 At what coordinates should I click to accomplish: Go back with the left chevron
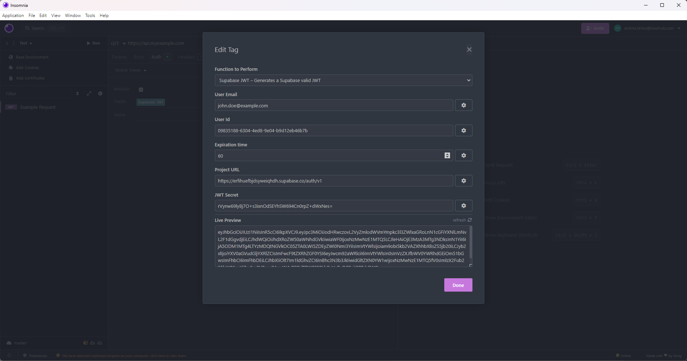tap(7, 43)
